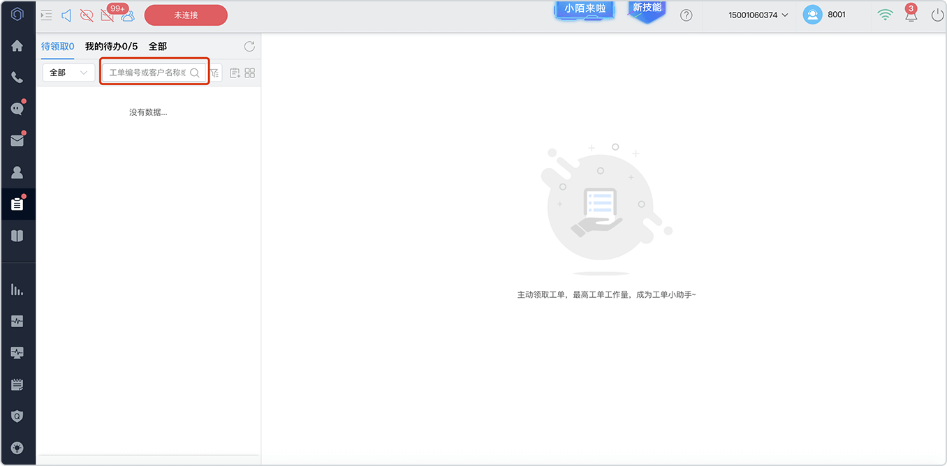Click the create new ticket icon
Viewport: 947px width, 466px height.
pyautogui.click(x=235, y=73)
